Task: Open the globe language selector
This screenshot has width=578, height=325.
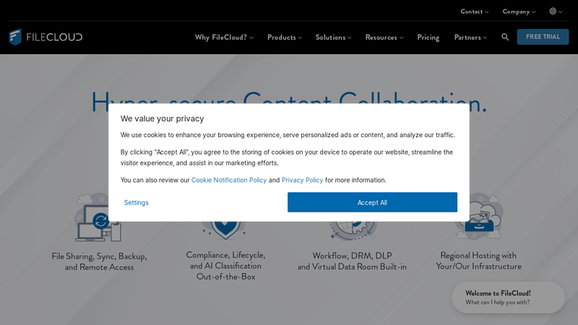Action: (556, 12)
